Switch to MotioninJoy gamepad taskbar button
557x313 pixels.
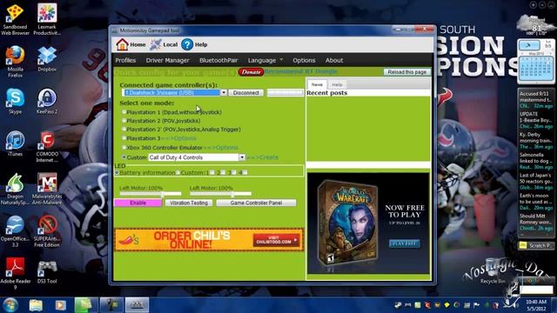click(x=137, y=305)
